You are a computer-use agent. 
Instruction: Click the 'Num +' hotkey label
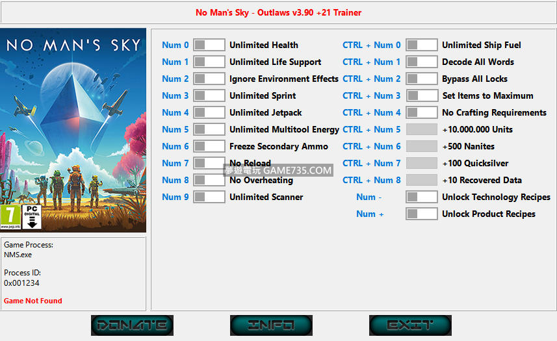pos(370,214)
